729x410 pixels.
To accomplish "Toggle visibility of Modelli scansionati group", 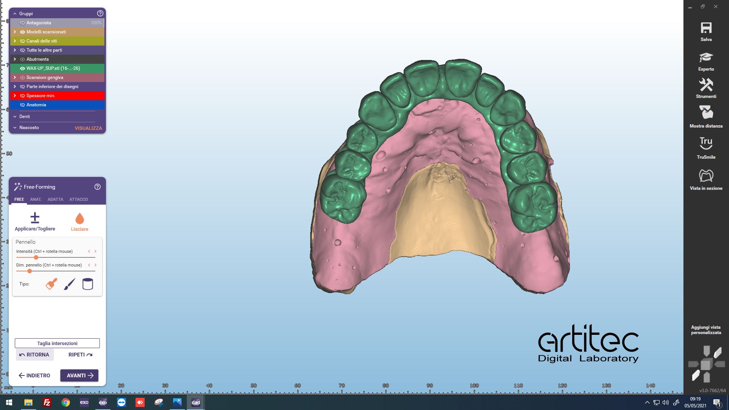I will tap(22, 32).
